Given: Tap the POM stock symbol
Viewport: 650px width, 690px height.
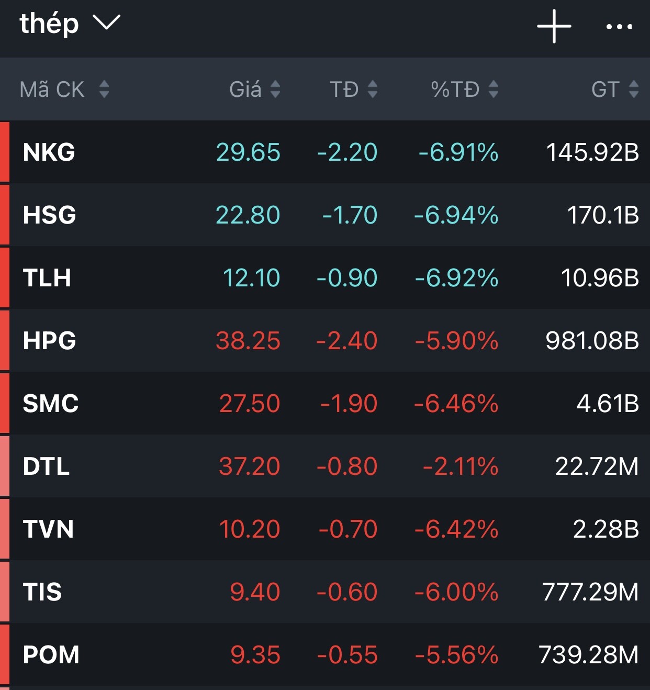Looking at the screenshot, I should (51, 655).
